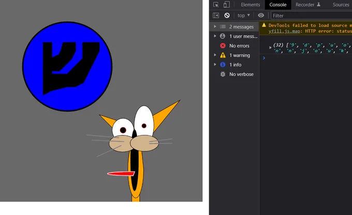Viewport: 352px width, 215px height.
Task: Select the 1 info filter row
Action: (x=234, y=65)
